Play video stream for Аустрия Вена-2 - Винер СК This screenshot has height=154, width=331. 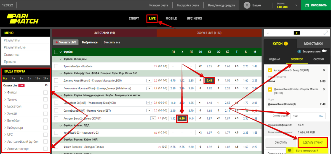(153, 118)
